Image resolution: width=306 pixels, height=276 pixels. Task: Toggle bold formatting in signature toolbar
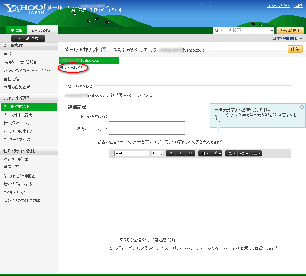point(171,153)
